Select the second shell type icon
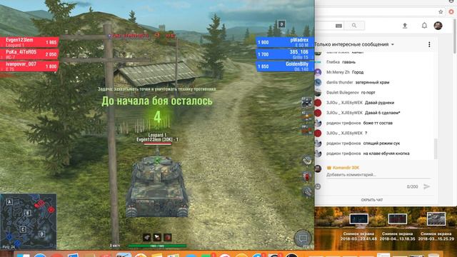This screenshot has width=457, height=257. (306, 116)
